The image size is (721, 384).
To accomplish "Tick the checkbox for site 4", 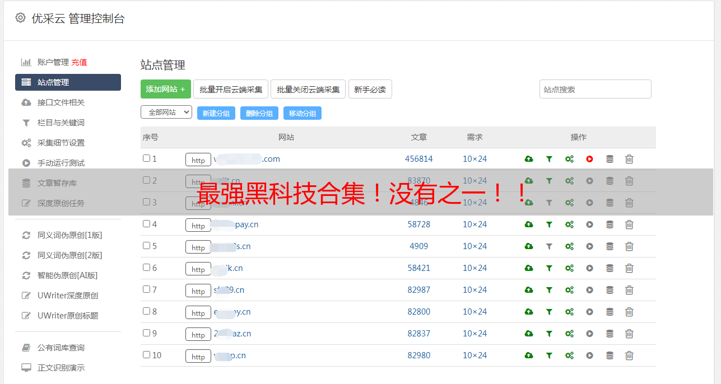I will pyautogui.click(x=146, y=224).
